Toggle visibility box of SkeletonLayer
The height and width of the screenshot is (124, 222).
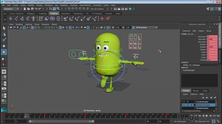click(184, 108)
